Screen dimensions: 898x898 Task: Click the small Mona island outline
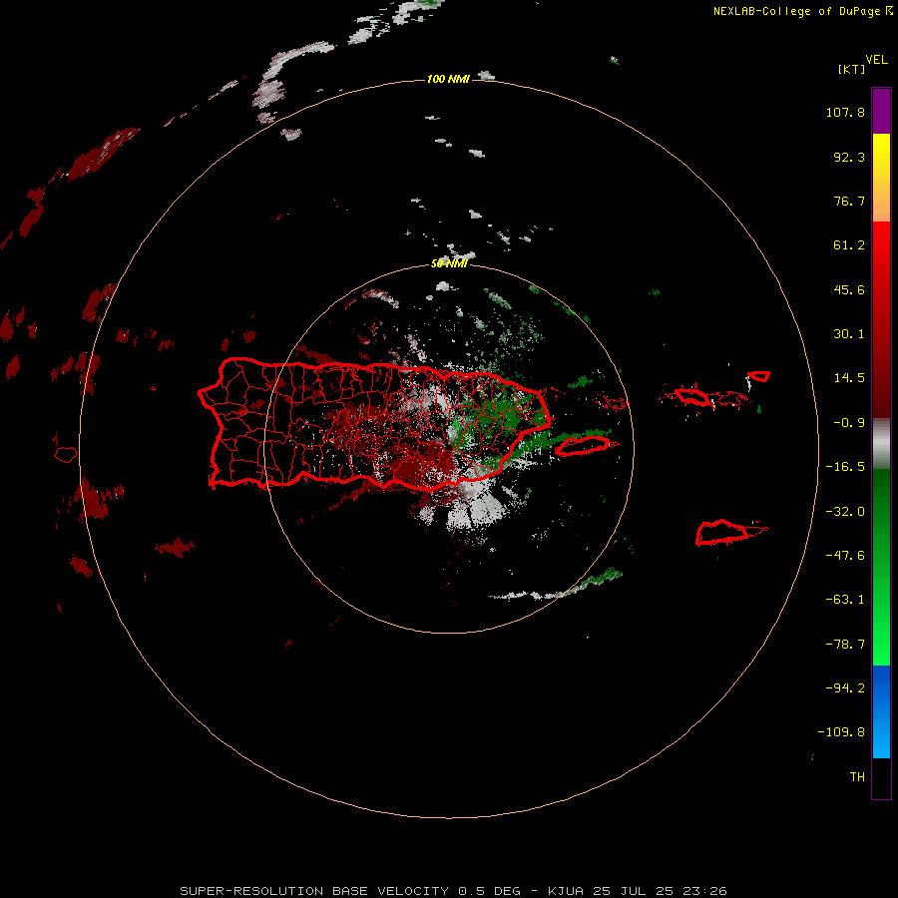click(x=66, y=455)
